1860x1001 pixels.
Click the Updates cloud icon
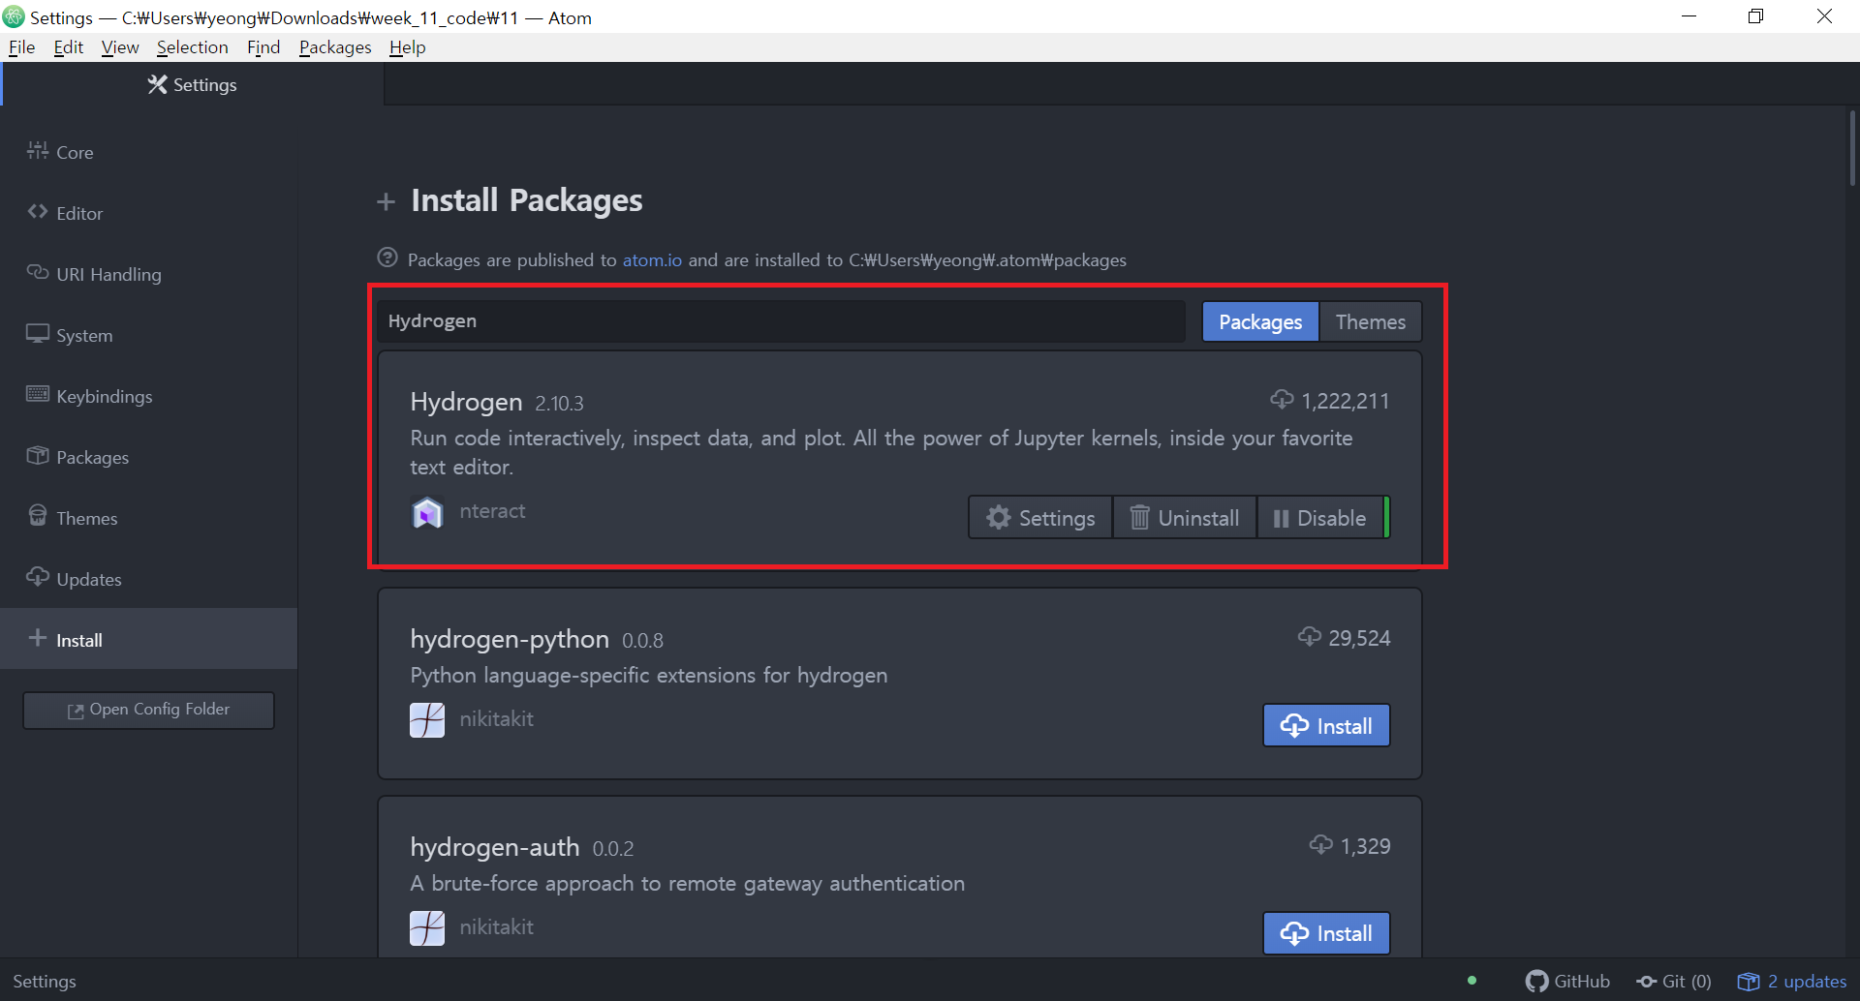point(38,577)
